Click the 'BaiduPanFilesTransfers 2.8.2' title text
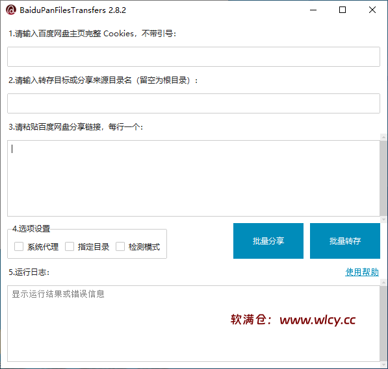Screen dimensions: 388x369 [x=73, y=10]
